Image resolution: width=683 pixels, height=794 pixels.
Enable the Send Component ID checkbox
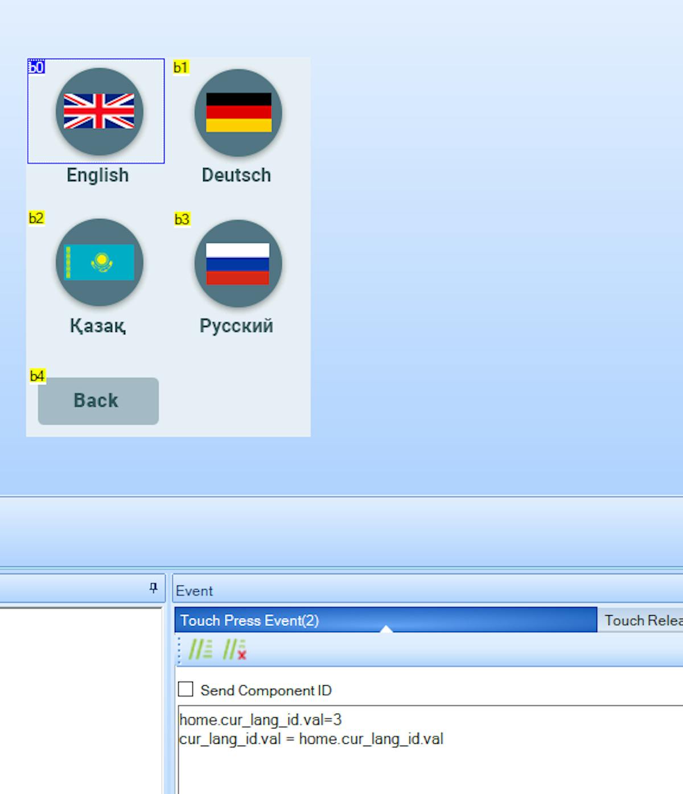coord(186,689)
